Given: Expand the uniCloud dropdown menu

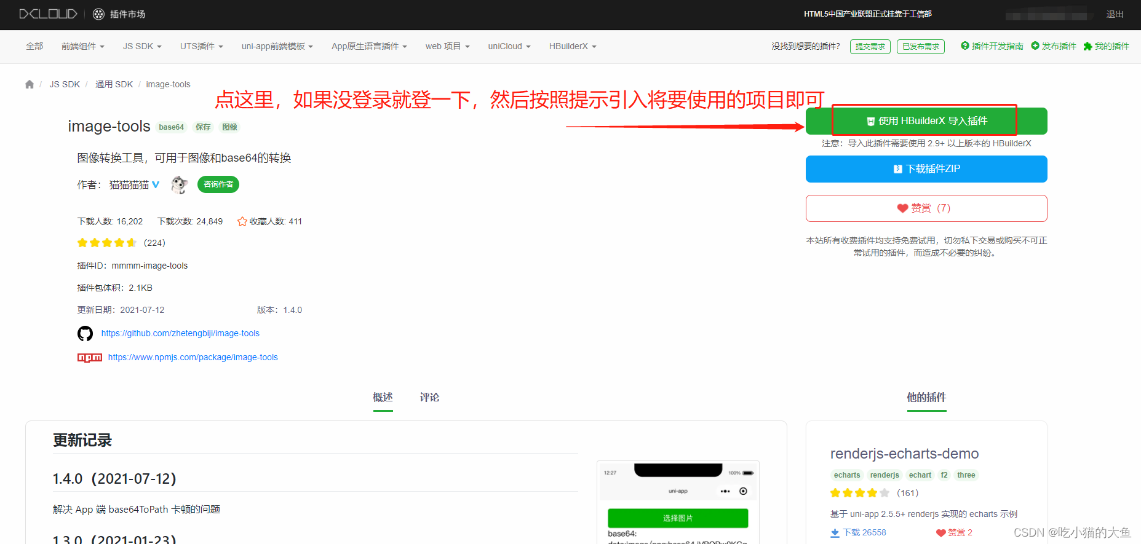Looking at the screenshot, I should (x=509, y=46).
